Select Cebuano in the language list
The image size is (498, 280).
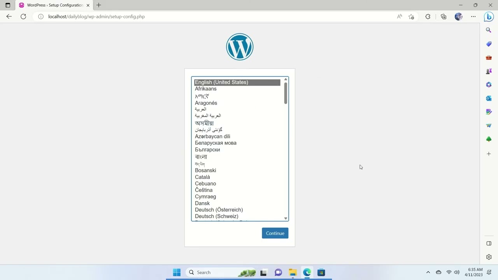tap(237, 184)
